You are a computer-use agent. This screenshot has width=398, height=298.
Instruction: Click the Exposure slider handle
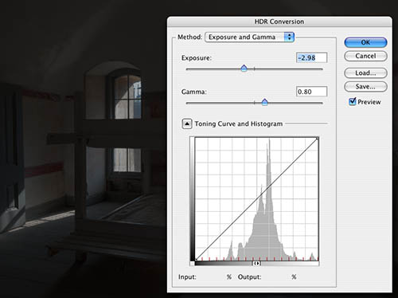point(244,69)
